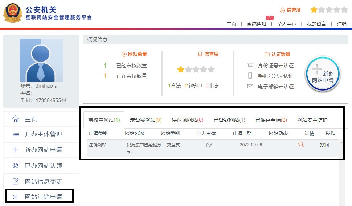Click 电子邮箱未认证 text
Screen dimensions: 352x206
coord(276,87)
